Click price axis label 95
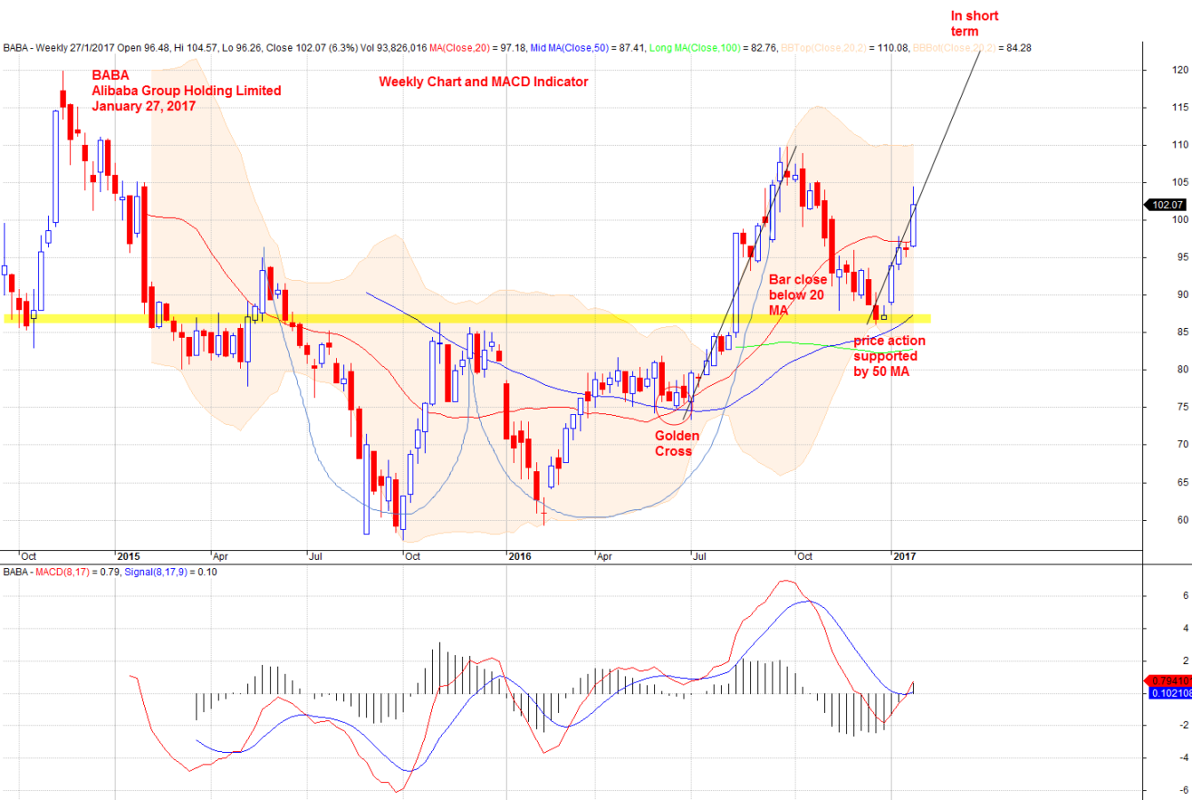Viewport: 1192px width, 800px height. tap(1182, 258)
